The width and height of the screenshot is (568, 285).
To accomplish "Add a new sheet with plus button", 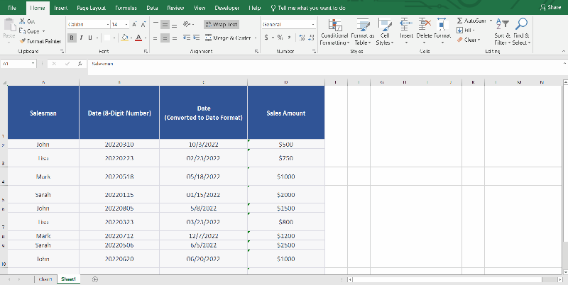I will pos(95,279).
